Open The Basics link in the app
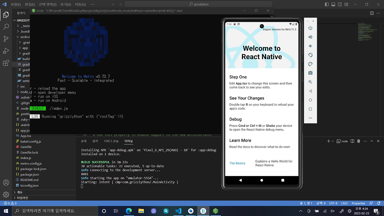Image resolution: width=384 pixels, height=216 pixels. point(237,163)
